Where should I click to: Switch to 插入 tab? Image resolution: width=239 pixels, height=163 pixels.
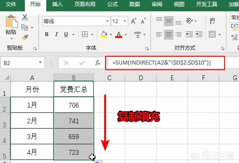coord(58,4)
